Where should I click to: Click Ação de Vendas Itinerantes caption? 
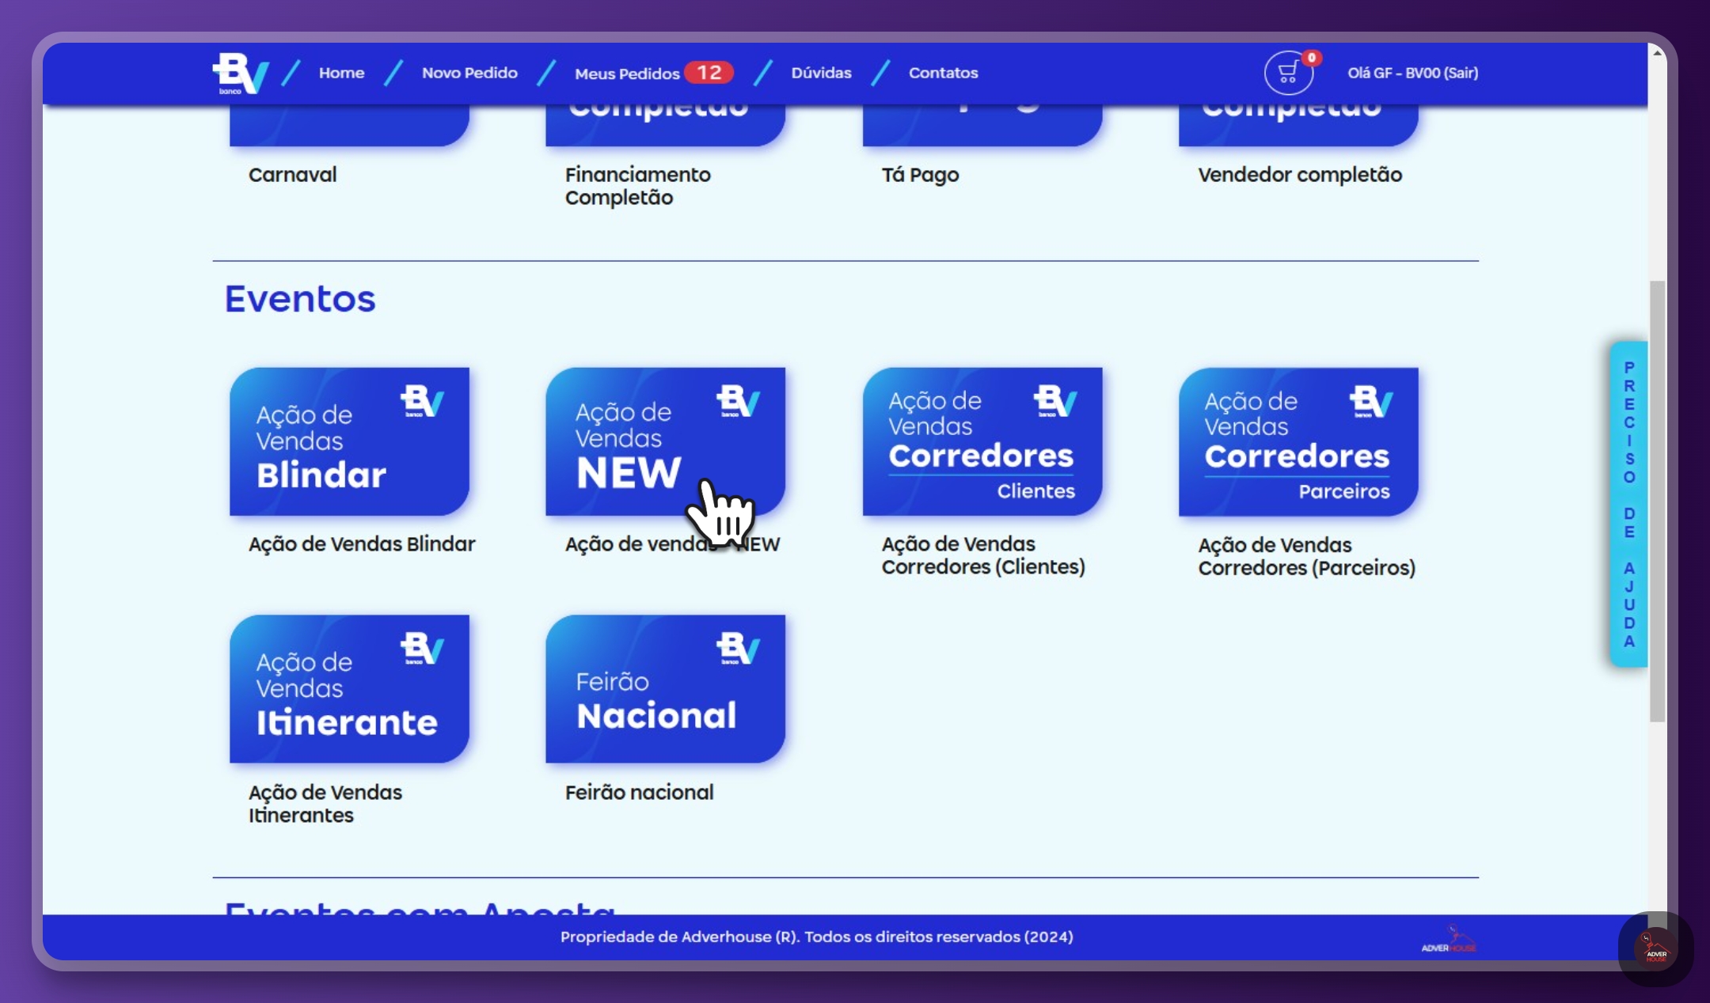325,804
